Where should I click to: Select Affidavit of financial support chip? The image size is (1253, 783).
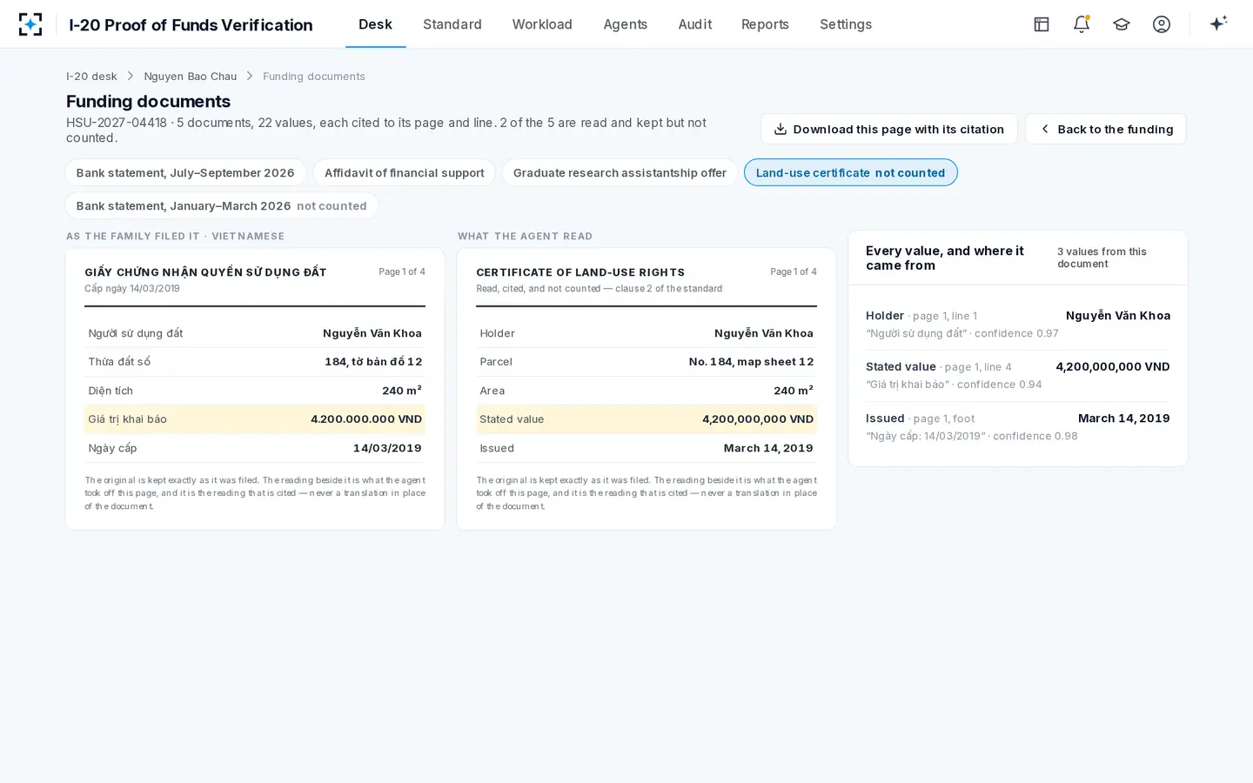[405, 172]
